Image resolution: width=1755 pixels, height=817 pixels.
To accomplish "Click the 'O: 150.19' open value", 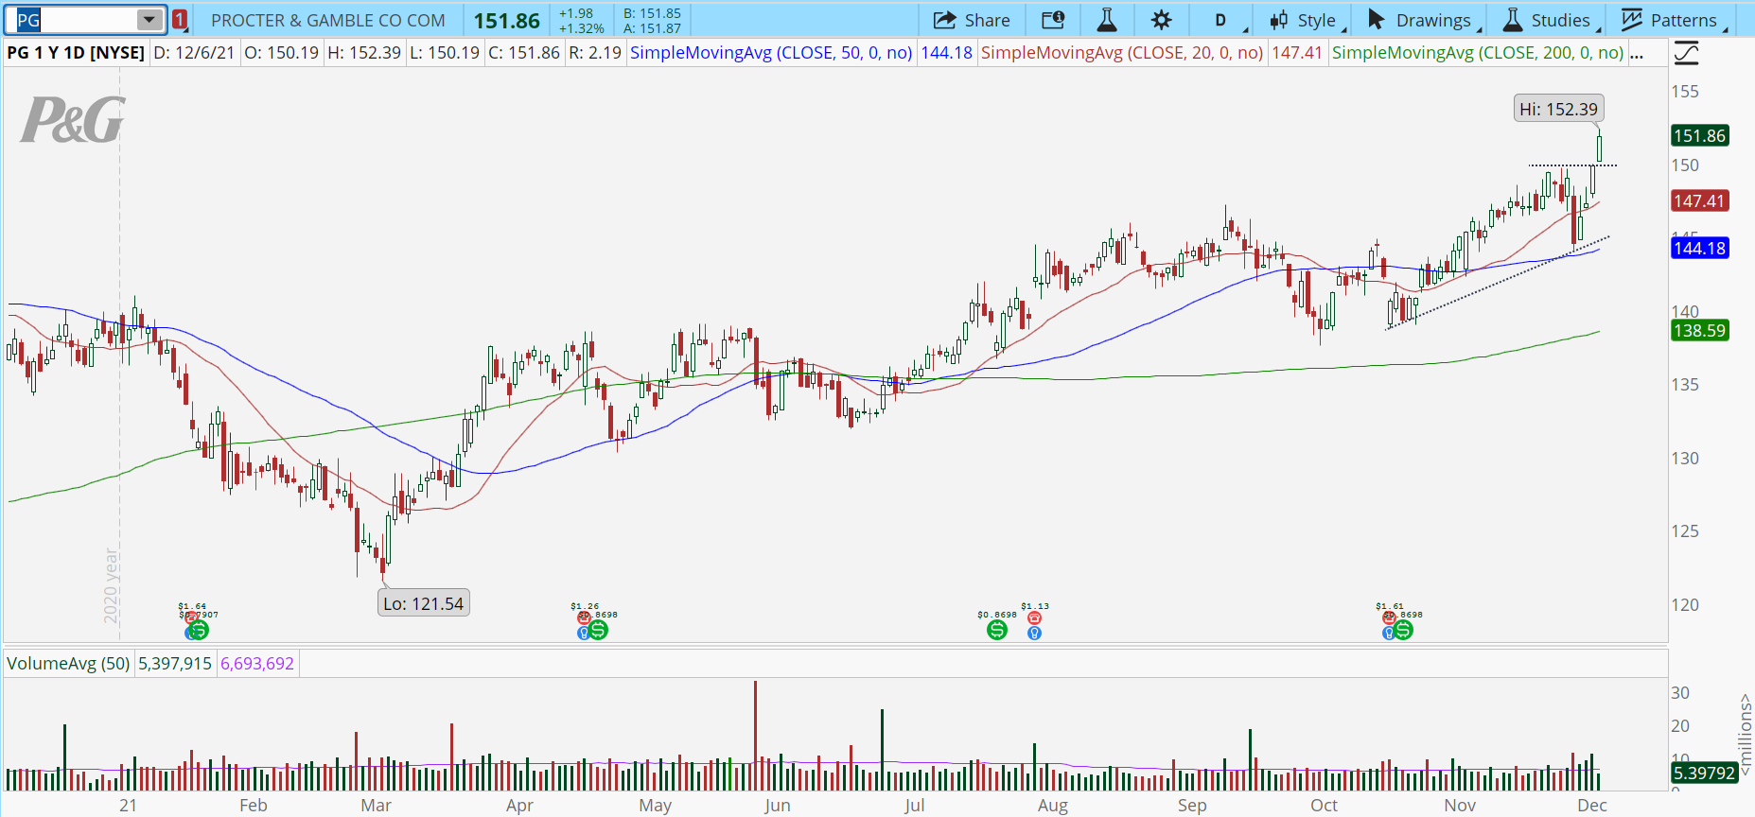I will click(282, 53).
